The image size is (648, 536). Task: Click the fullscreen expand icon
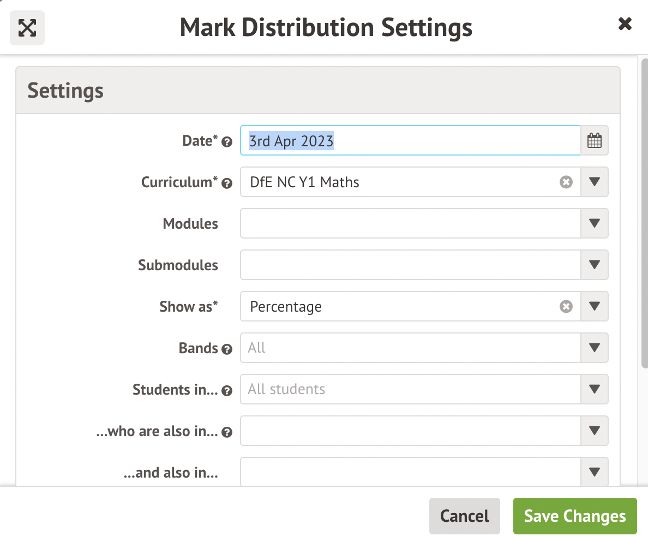[27, 28]
